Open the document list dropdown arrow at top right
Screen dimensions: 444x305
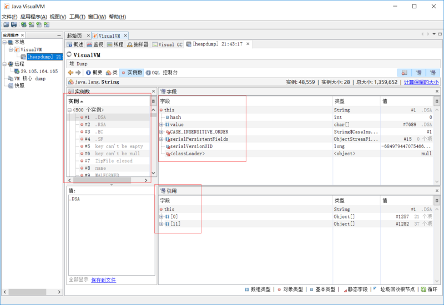point(434,34)
